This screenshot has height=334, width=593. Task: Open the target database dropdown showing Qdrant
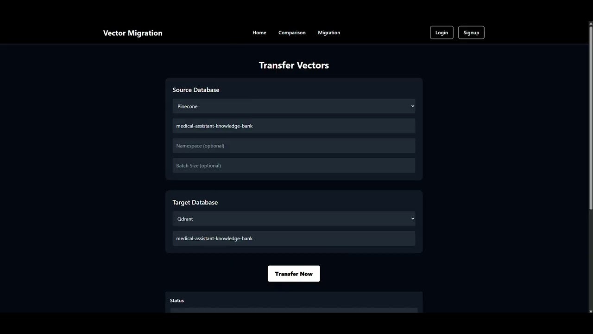click(x=294, y=218)
